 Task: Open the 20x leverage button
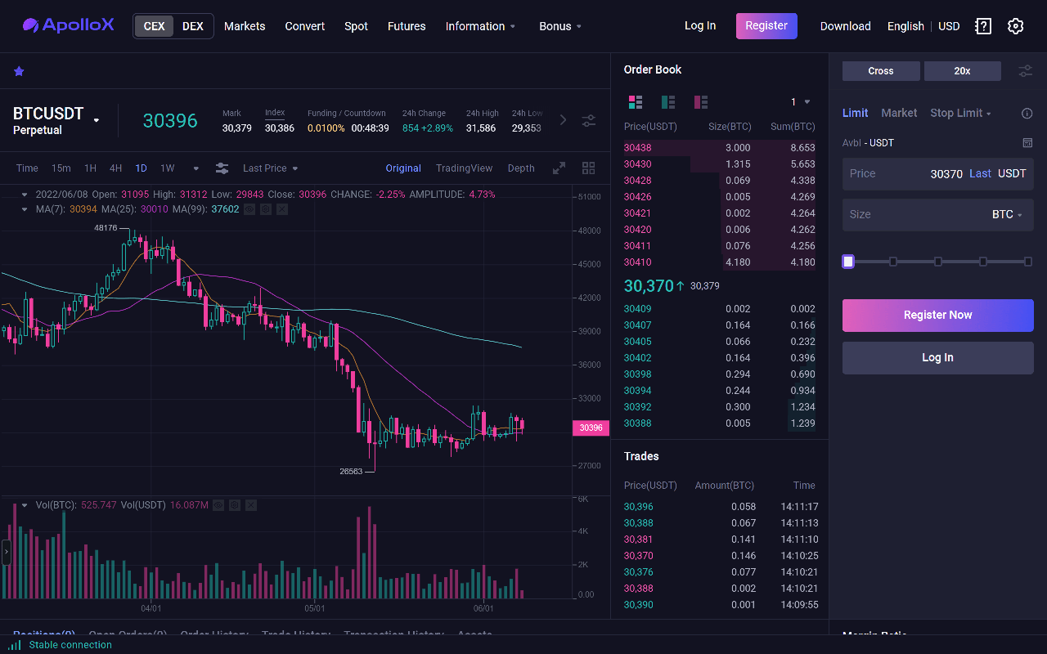[963, 71]
